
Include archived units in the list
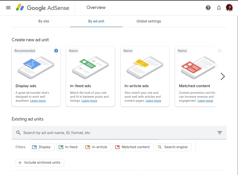(x=40, y=162)
